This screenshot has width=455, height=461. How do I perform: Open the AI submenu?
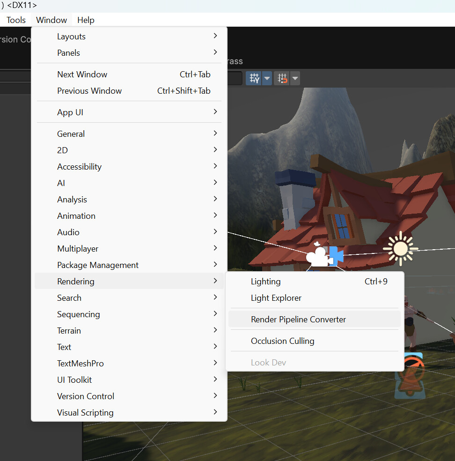pos(129,183)
